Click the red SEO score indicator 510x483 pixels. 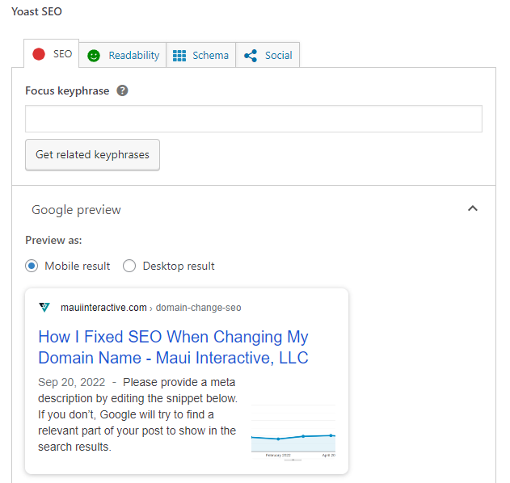click(x=39, y=54)
